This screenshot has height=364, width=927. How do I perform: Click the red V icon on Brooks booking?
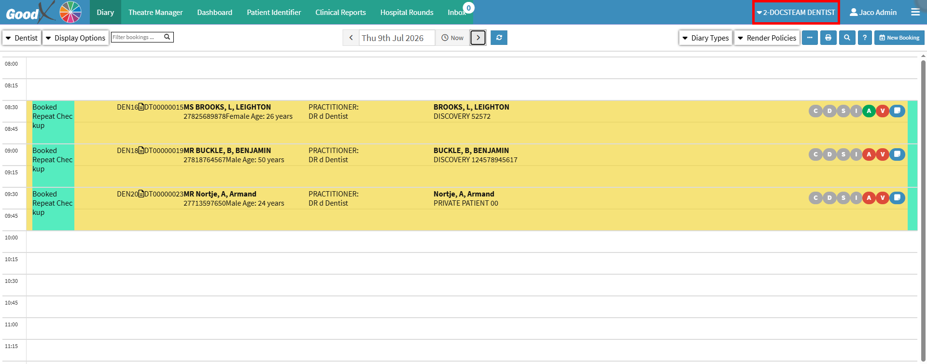(883, 111)
